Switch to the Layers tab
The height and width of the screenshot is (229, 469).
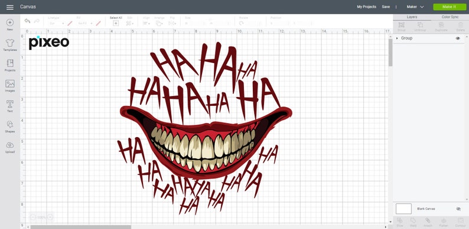tap(412, 17)
